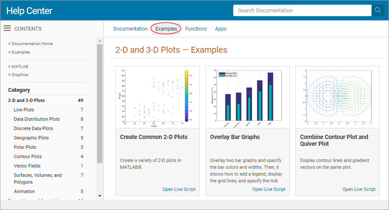Click the contour quiver plot thumbnail
This screenshot has height=210, width=389.
coord(338,96)
